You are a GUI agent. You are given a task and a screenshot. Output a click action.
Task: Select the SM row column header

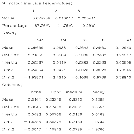click(x=40, y=40)
